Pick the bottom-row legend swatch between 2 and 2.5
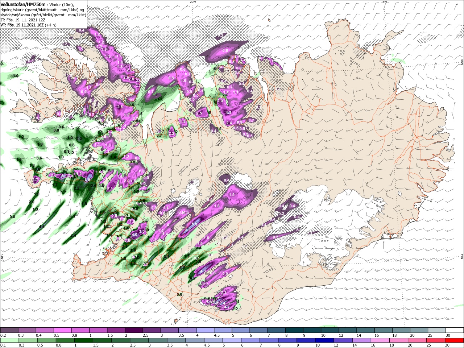Screen dimensions: 464x348 pyautogui.click(x=121, y=340)
